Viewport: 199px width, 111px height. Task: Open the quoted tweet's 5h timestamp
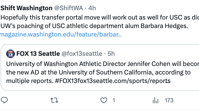[111, 54]
